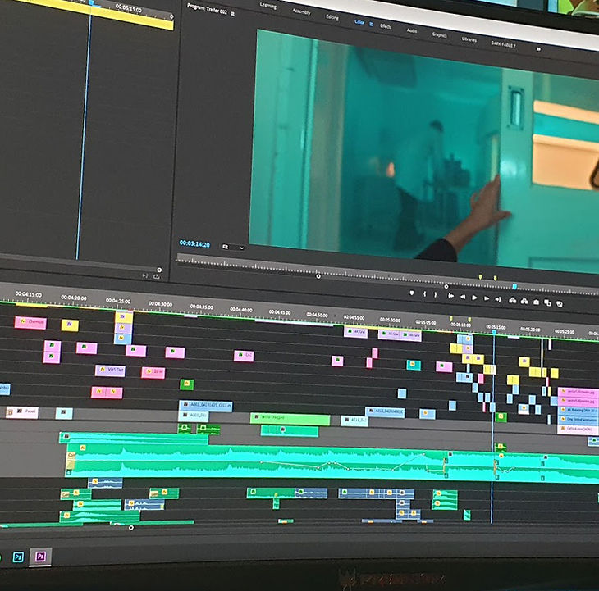Switch to the Libraries workspace

(469, 39)
